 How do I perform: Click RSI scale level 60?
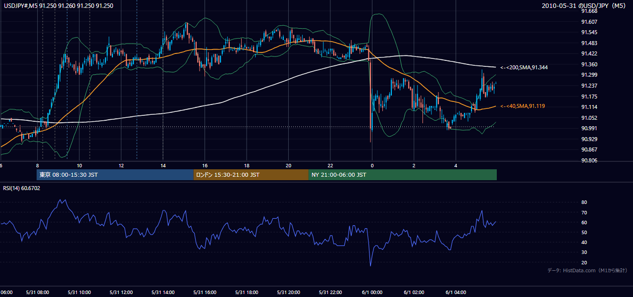(584, 223)
